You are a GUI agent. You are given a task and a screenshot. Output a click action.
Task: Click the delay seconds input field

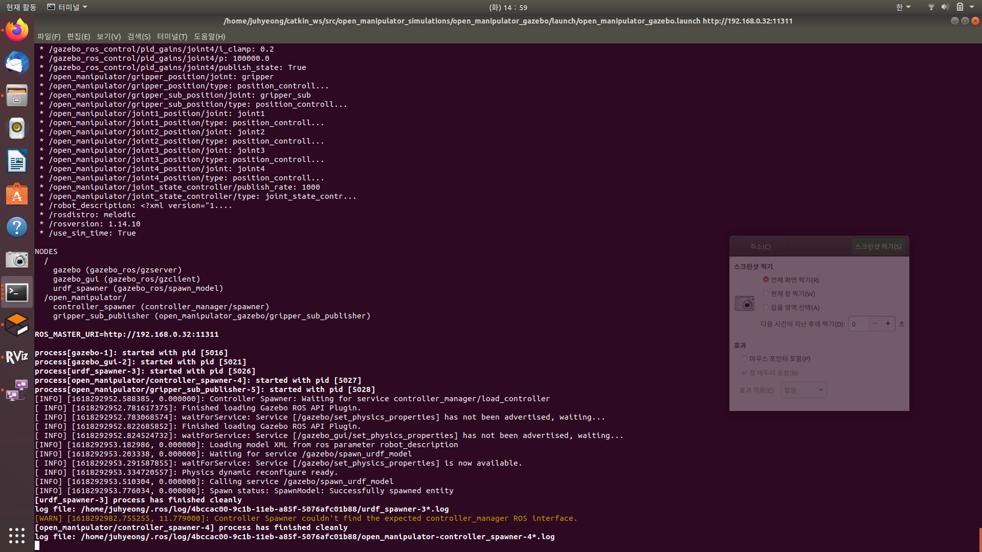coord(859,324)
